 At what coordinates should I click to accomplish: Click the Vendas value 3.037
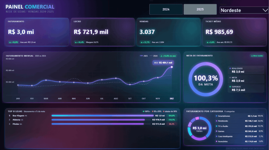coord(147,32)
